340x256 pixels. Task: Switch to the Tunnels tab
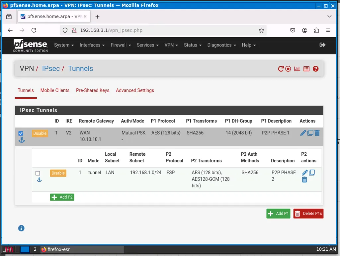click(26, 90)
